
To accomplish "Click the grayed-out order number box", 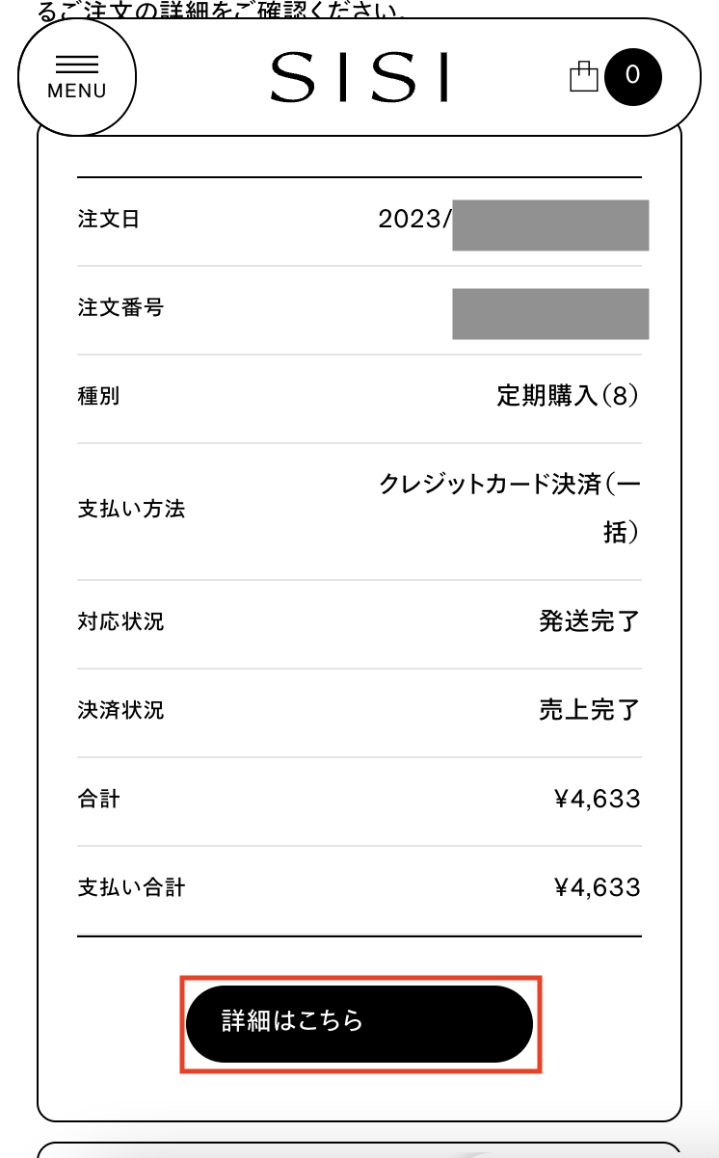I will pyautogui.click(x=550, y=313).
